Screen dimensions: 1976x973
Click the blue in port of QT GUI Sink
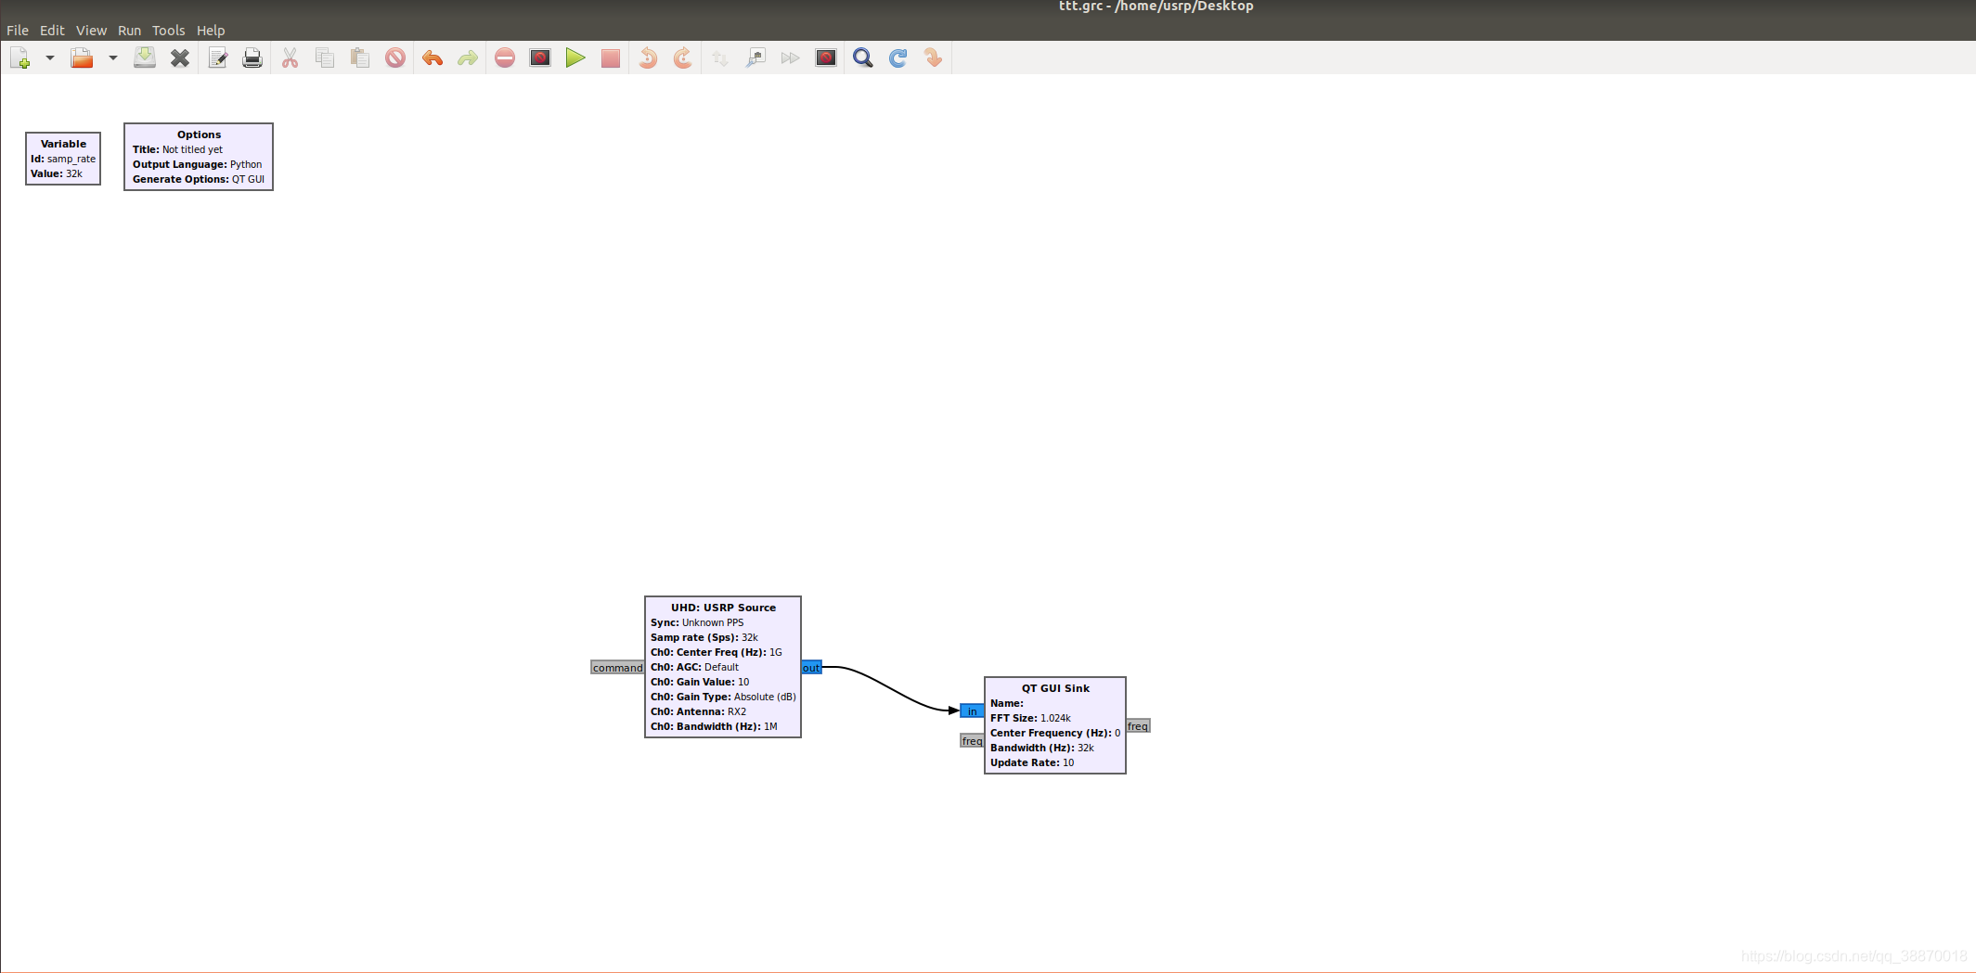(x=972, y=711)
